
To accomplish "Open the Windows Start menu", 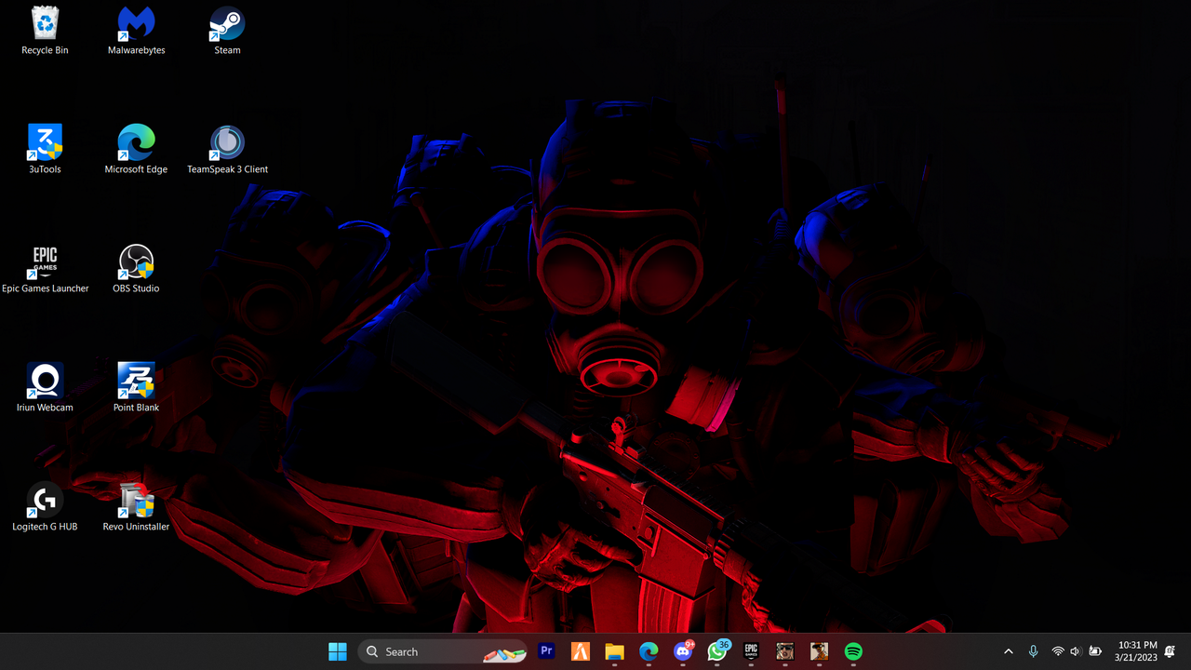I will [x=338, y=651].
